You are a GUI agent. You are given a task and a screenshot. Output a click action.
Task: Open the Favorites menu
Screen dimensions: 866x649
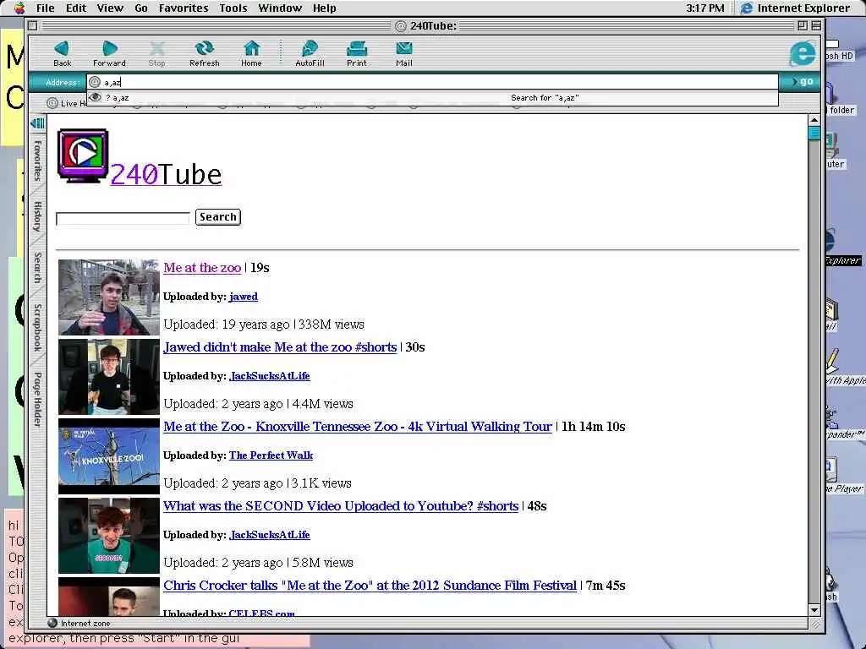[184, 8]
